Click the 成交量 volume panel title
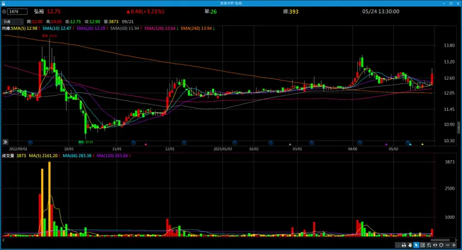 [x=8, y=156]
